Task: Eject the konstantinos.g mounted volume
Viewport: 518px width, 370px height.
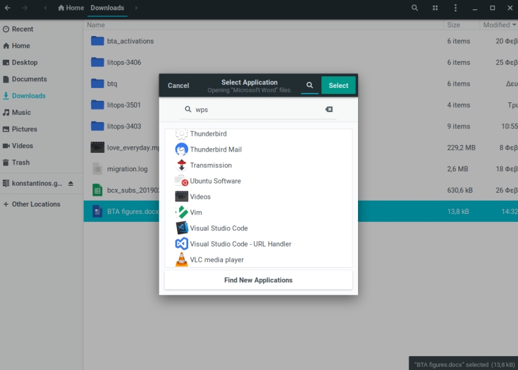Action: point(71,183)
